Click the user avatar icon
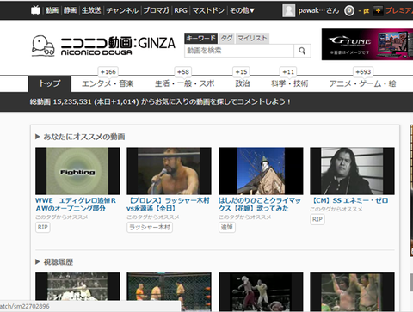 289,10
